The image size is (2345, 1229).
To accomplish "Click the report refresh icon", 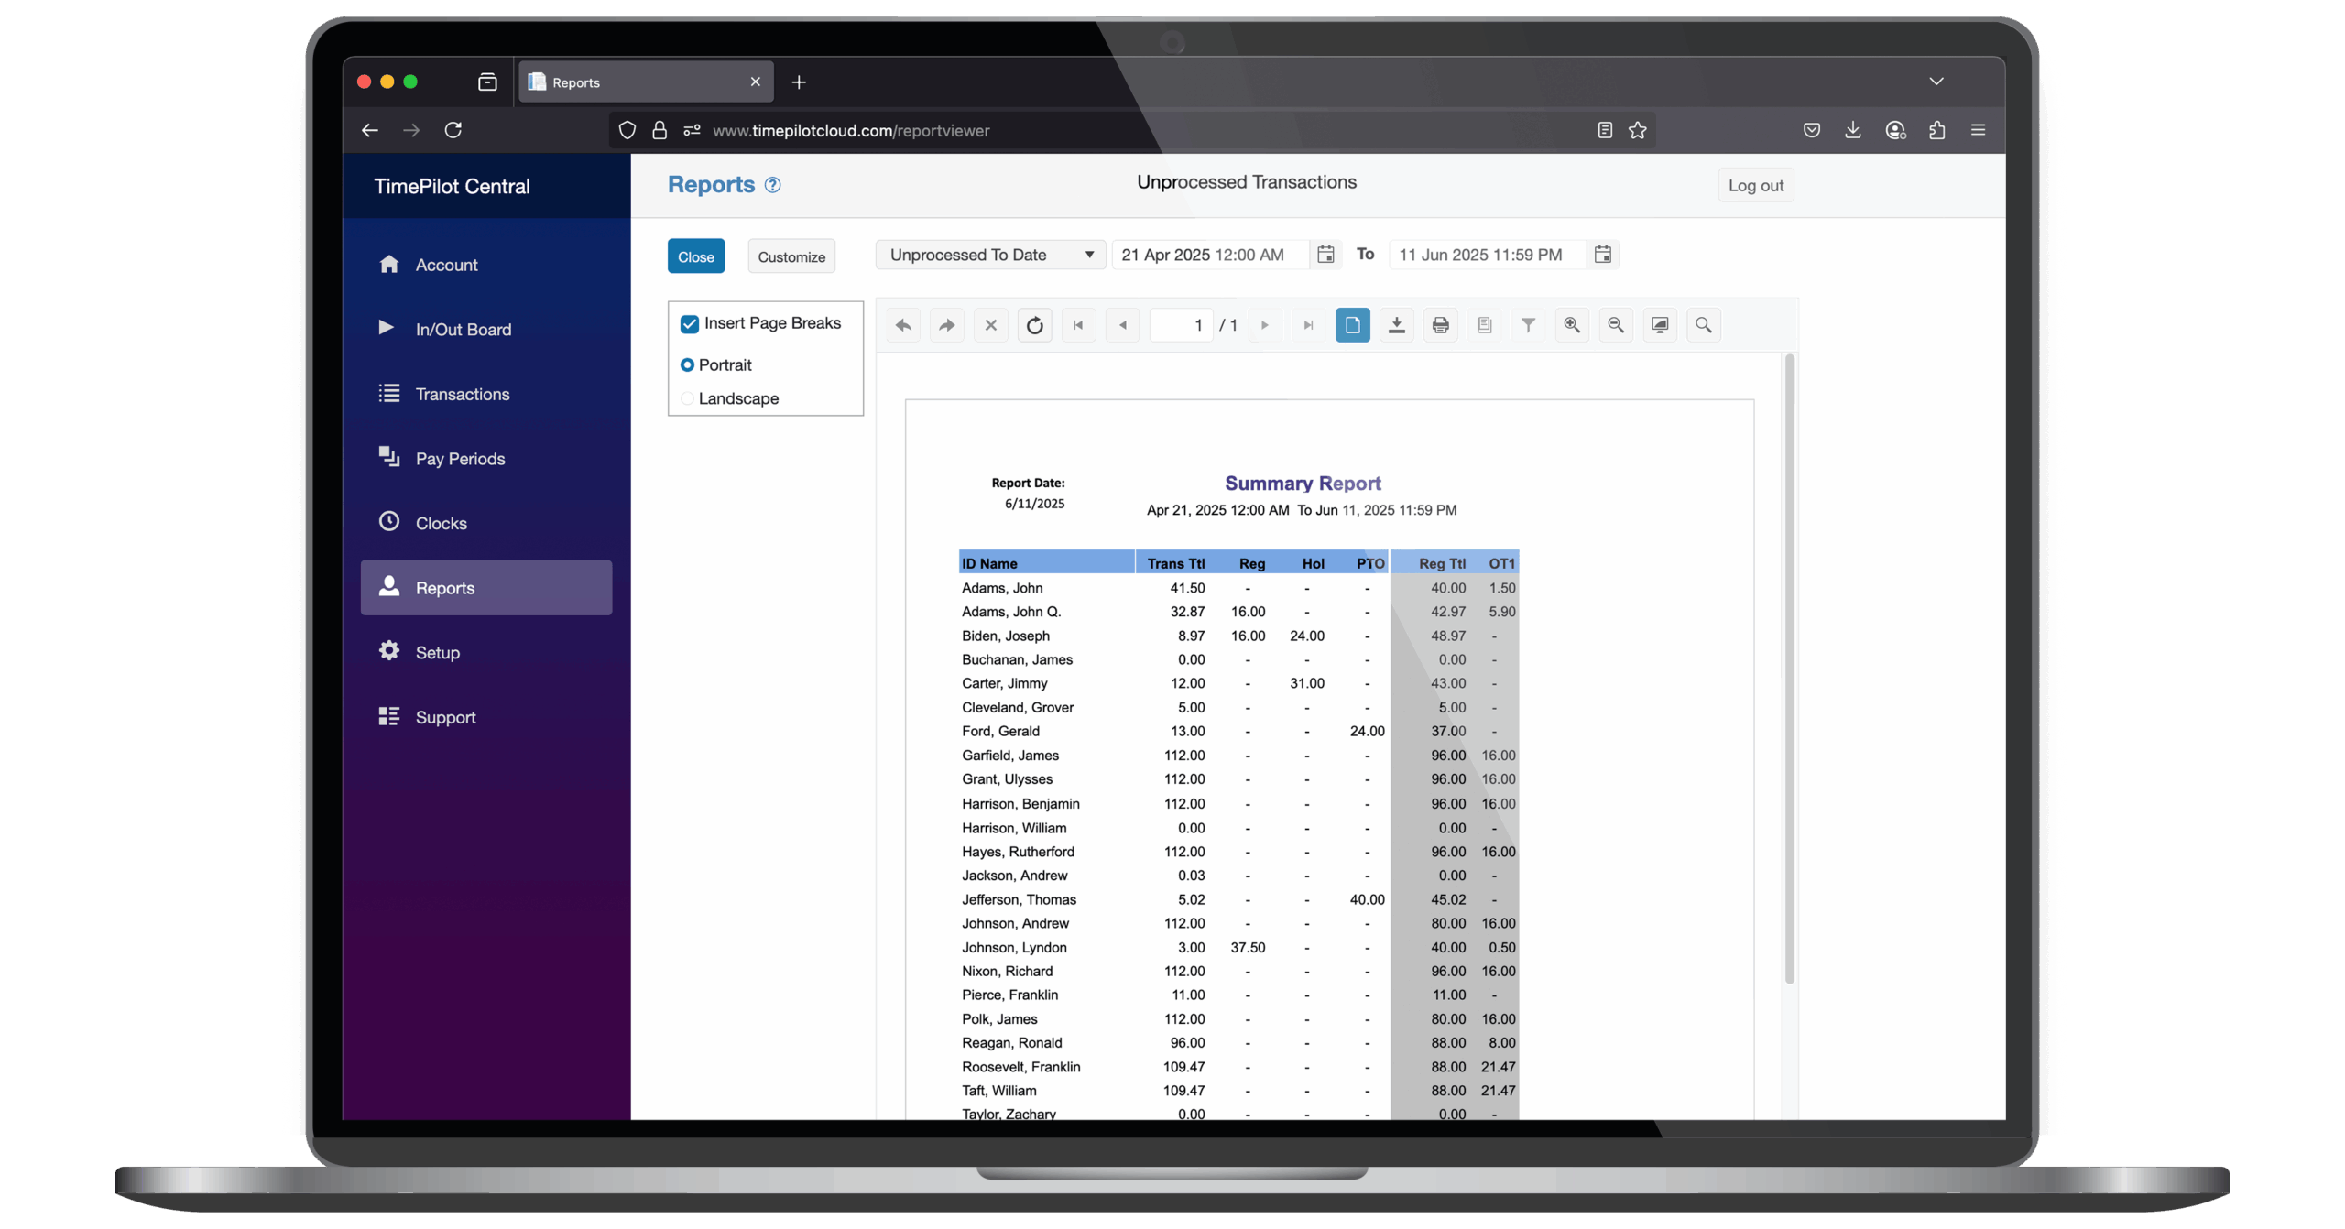I will [x=1034, y=325].
